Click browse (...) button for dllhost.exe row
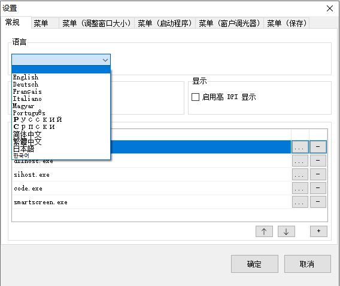This screenshot has width=340, height=286. point(300,161)
